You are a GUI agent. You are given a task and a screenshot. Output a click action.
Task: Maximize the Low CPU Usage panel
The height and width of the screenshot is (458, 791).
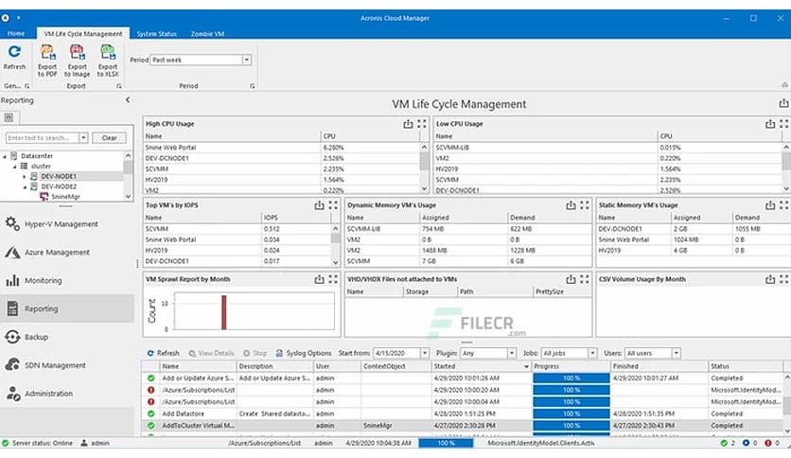(783, 124)
